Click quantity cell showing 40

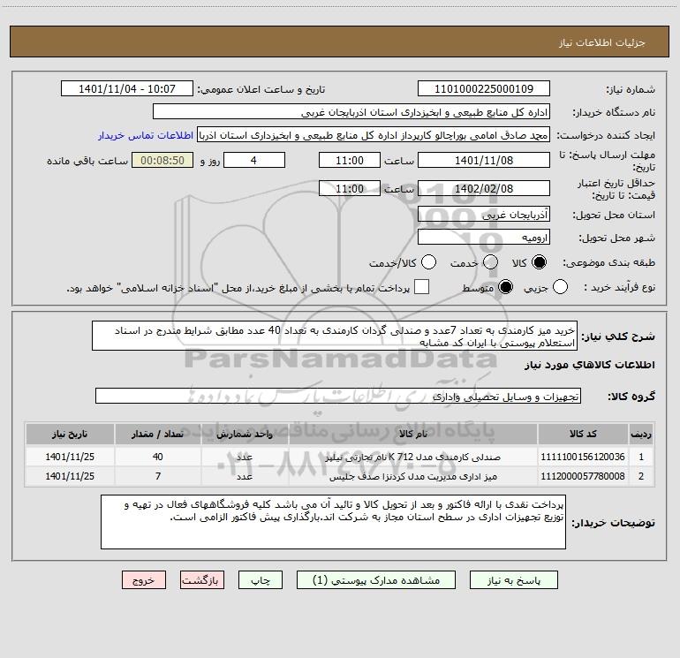(x=158, y=457)
